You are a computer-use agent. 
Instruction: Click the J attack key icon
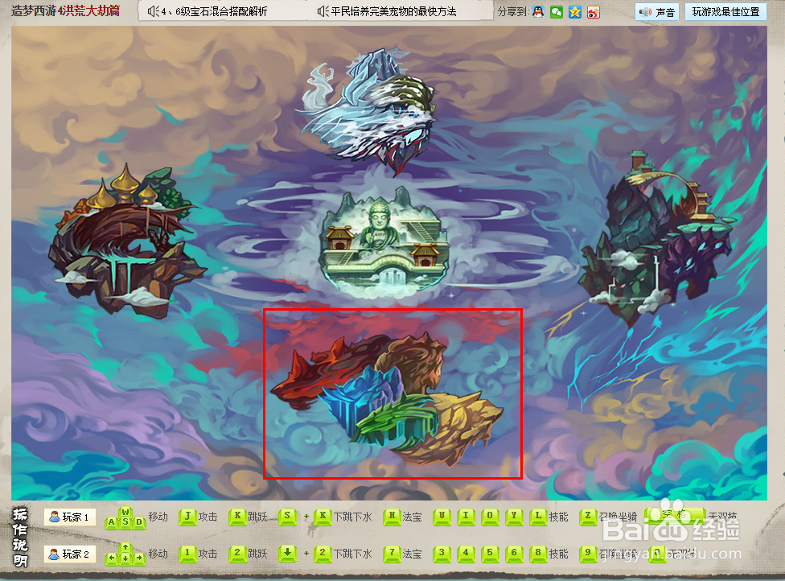pos(187,517)
